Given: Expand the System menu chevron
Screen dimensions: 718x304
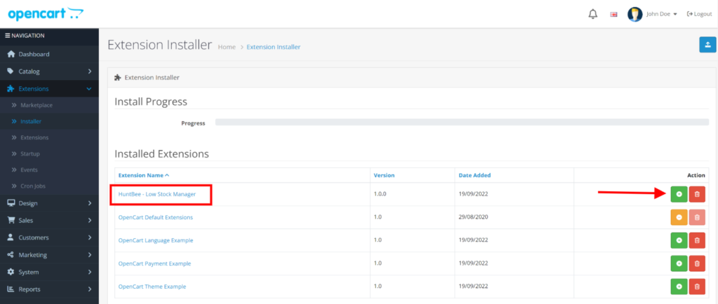Looking at the screenshot, I should click(x=90, y=272).
